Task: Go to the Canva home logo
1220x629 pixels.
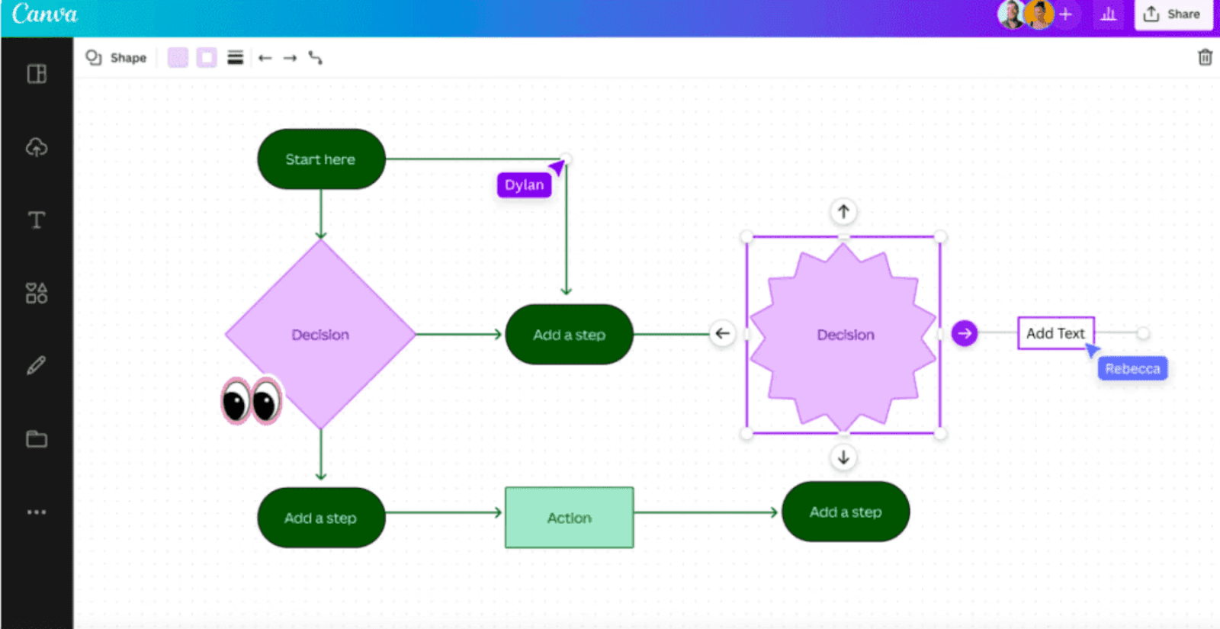Action: [x=44, y=14]
